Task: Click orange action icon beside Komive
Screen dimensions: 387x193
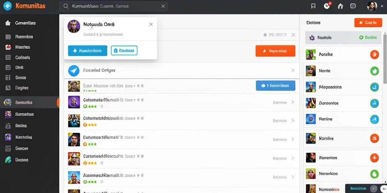Action: 375,138
